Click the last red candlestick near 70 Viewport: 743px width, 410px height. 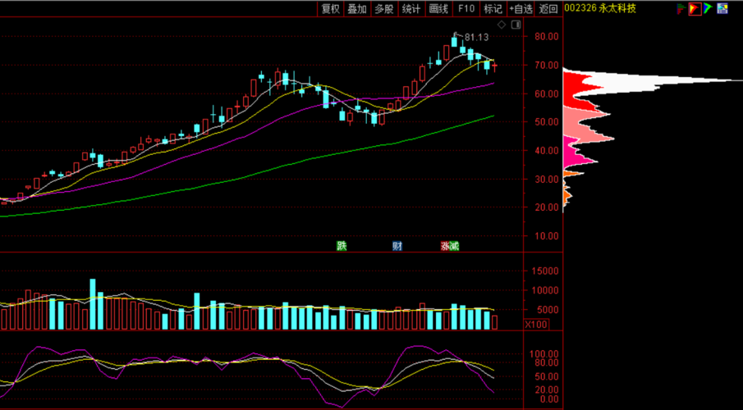pyautogui.click(x=495, y=66)
